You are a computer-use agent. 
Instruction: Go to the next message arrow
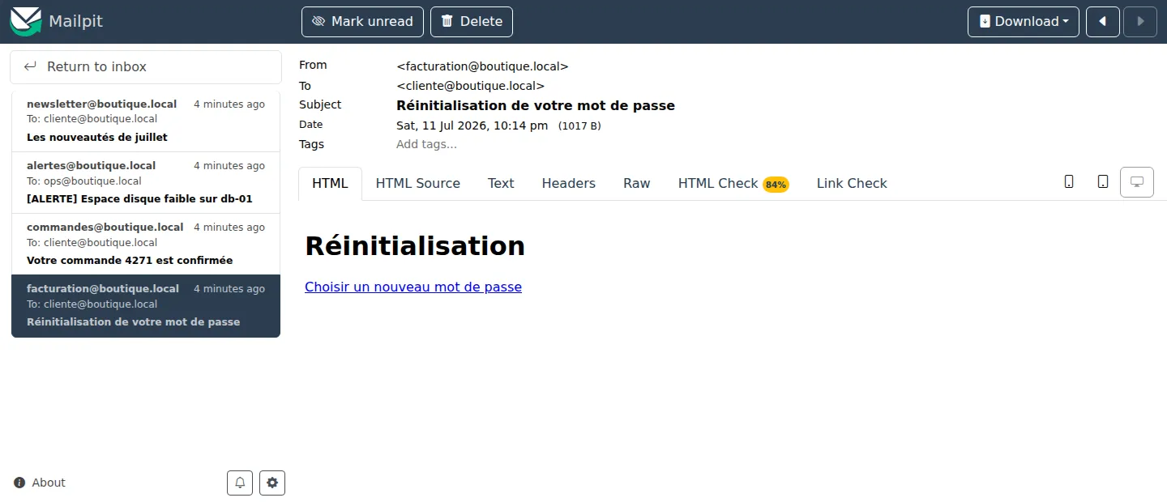[x=1140, y=22]
